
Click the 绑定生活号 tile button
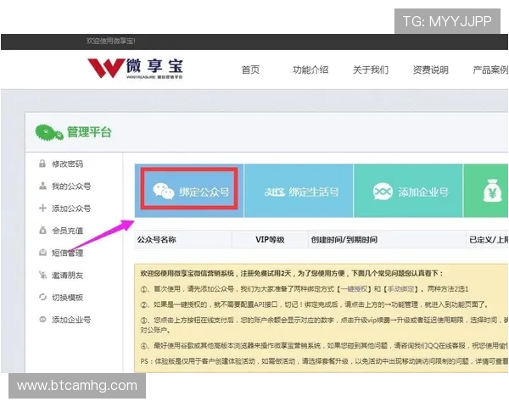[299, 191]
